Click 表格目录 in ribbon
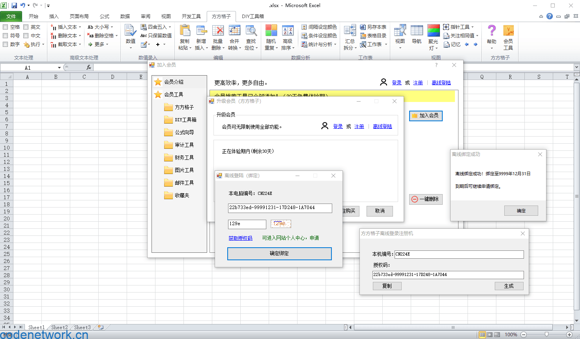 point(373,36)
